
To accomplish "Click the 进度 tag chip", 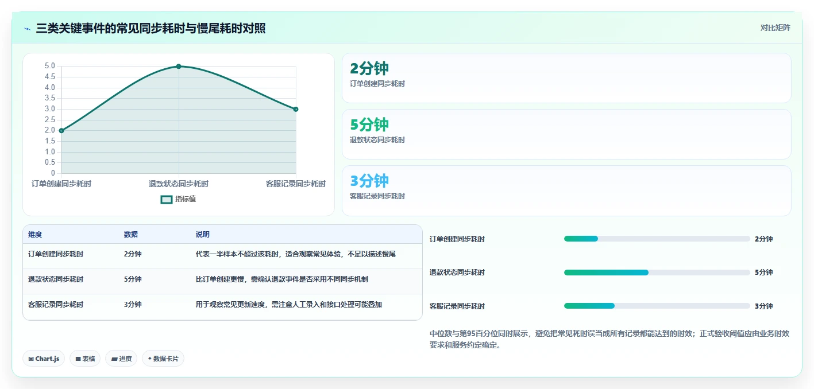I will [x=121, y=359].
